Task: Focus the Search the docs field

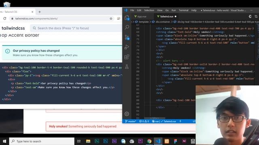Action: 76,28
